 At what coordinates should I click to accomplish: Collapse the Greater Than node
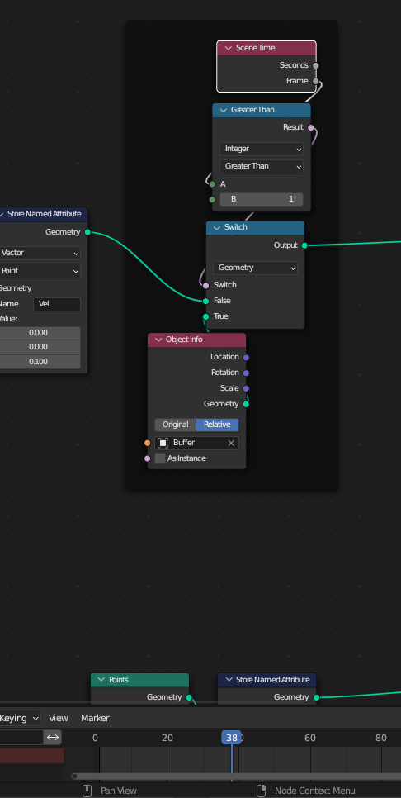223,110
